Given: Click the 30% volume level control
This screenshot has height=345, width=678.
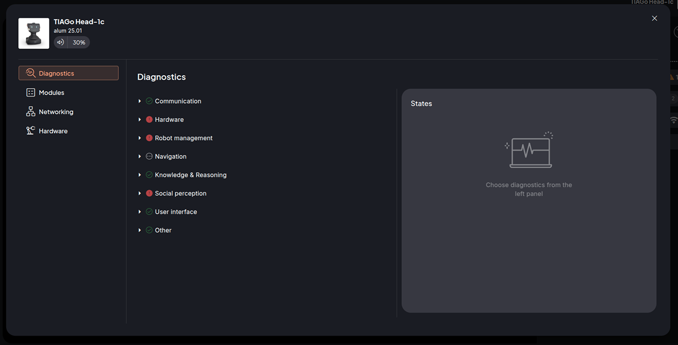Looking at the screenshot, I should point(79,42).
